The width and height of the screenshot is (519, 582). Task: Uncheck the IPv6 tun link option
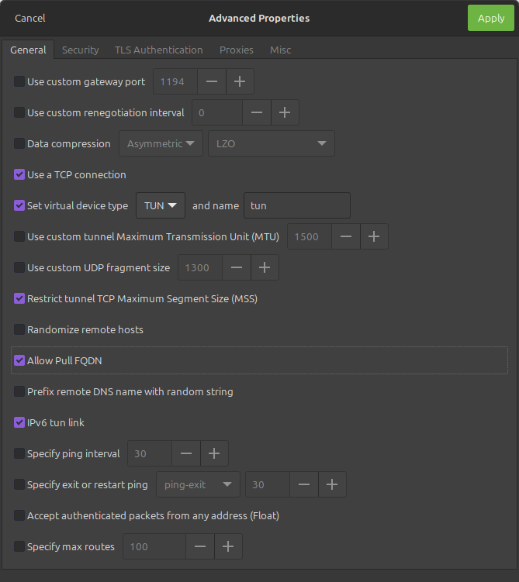19,422
